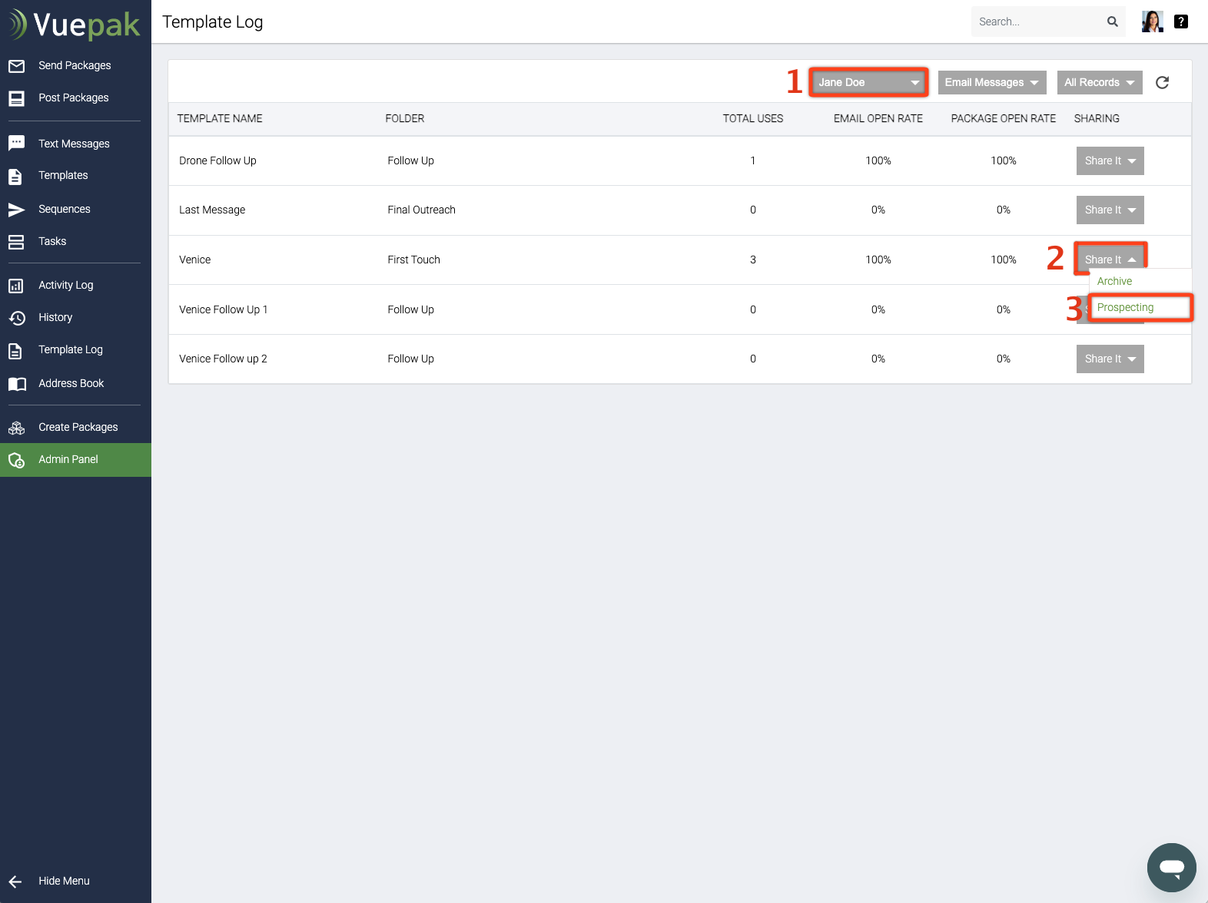Click Share It for Venice Follow up 2
Screen dimensions: 1208x903
coord(1110,359)
